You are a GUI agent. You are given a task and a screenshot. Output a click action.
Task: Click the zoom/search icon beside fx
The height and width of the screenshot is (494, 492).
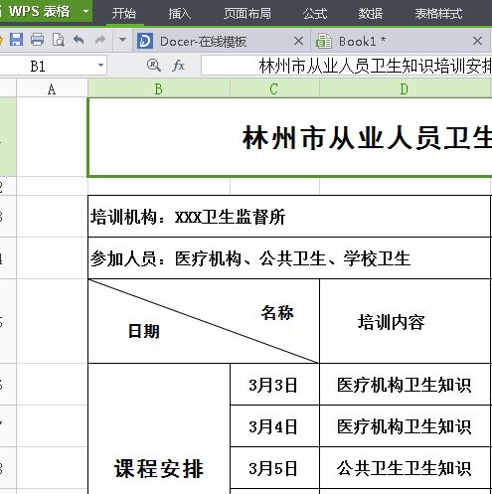tap(154, 66)
